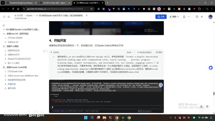
Task: Open the browser tab search chevron
Action: click(3, 3)
